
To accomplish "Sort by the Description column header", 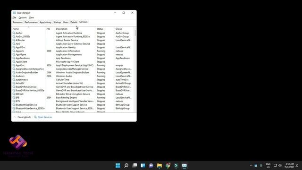I will (x=75, y=29).
